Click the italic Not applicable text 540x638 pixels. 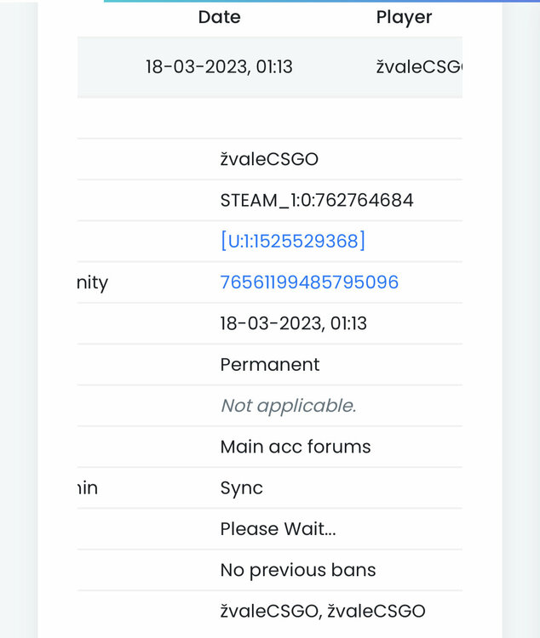pos(288,406)
